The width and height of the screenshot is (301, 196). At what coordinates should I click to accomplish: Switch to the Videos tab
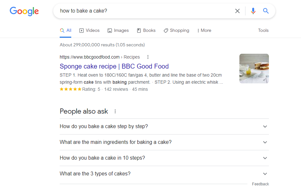(90, 31)
